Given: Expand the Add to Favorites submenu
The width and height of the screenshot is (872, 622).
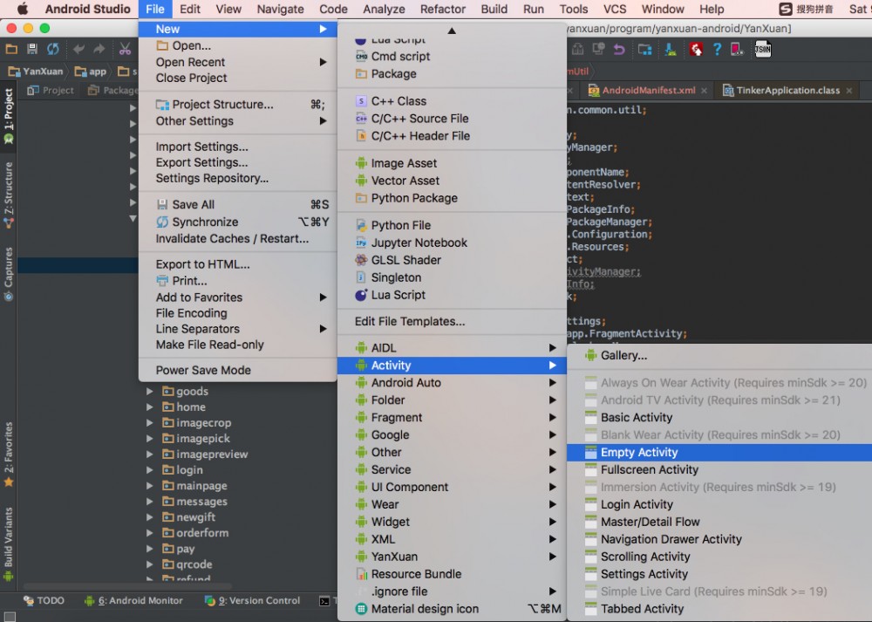Looking at the screenshot, I should coord(238,297).
